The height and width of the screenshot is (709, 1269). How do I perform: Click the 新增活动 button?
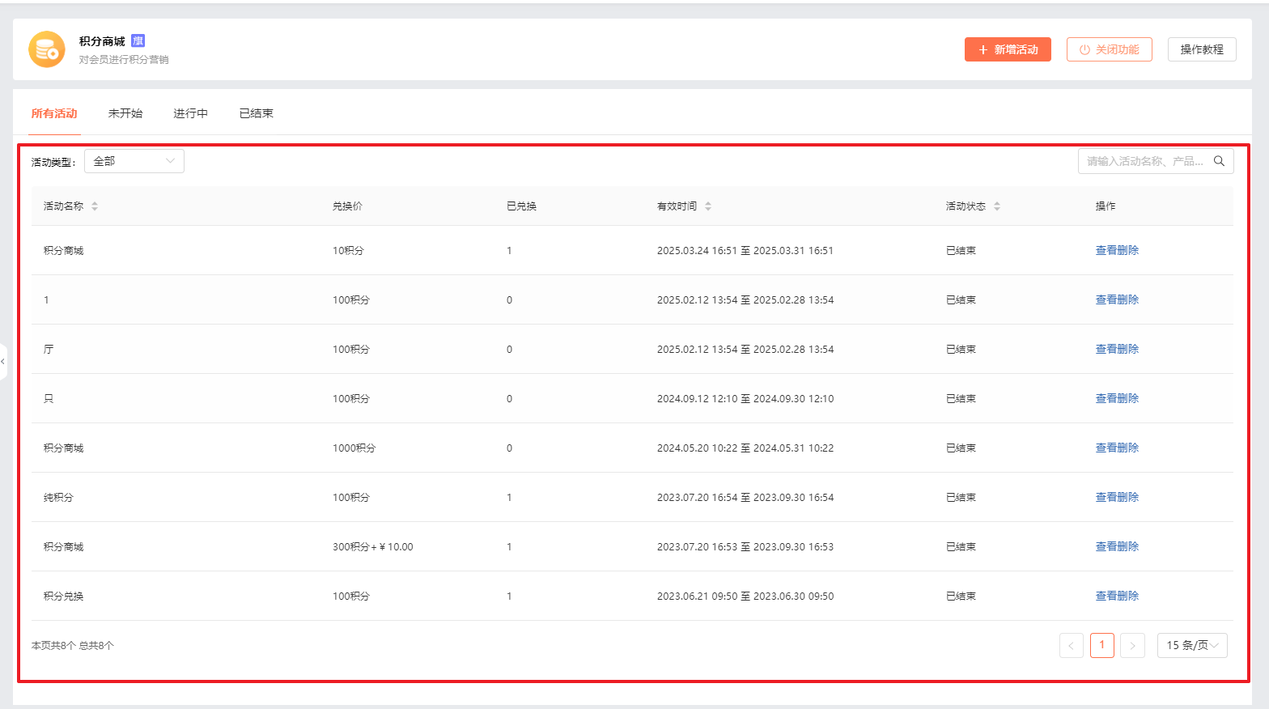[x=1008, y=49]
